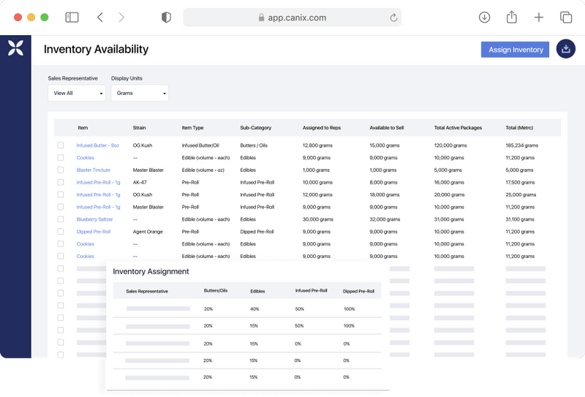The width and height of the screenshot is (585, 397).
Task: Click the Butters / Oils sub-category cell
Action: (254, 145)
